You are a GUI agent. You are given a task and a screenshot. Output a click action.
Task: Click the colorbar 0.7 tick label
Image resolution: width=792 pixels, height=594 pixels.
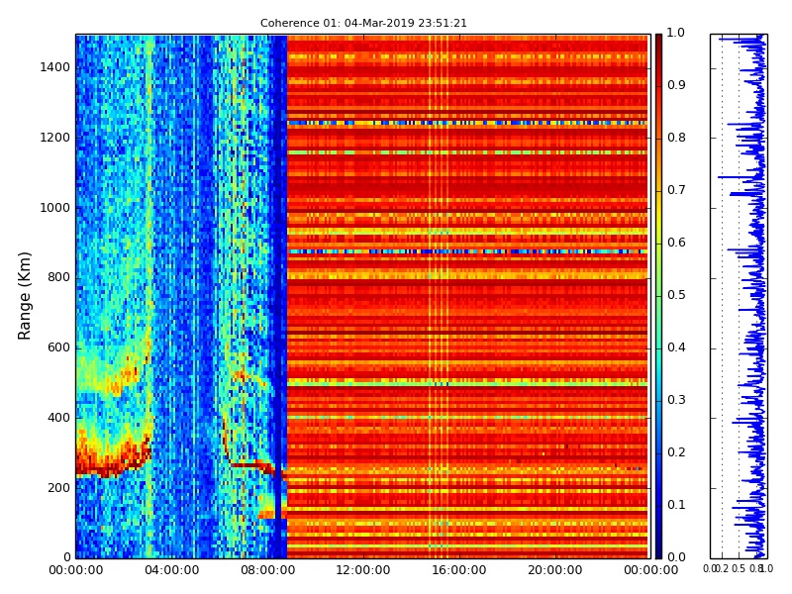tap(676, 190)
